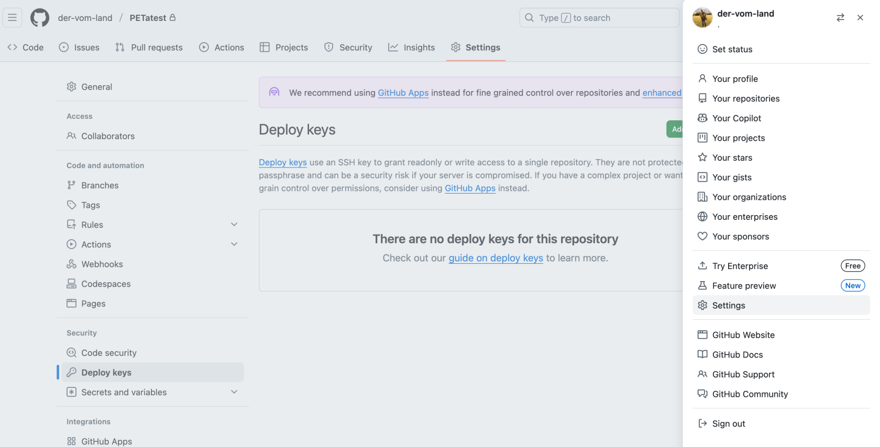The width and height of the screenshot is (880, 447).
Task: Open the Insights tab
Action: [x=412, y=48]
